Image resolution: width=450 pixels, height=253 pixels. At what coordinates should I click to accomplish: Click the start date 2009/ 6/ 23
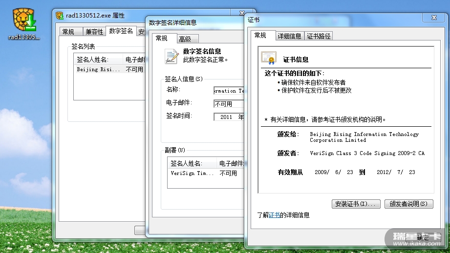334,172
